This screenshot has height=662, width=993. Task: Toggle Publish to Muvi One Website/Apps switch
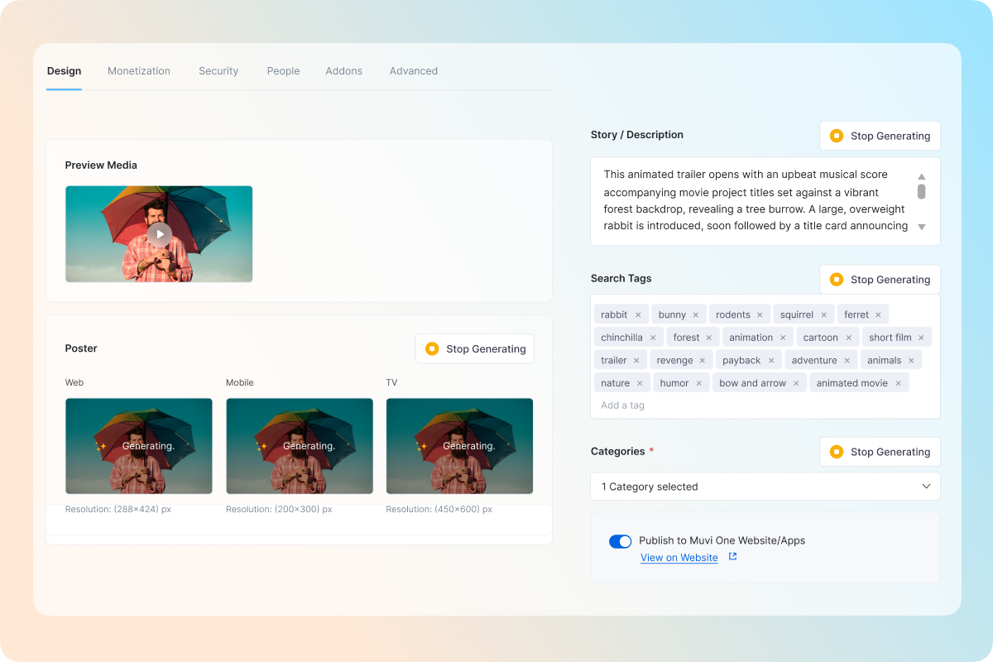620,541
